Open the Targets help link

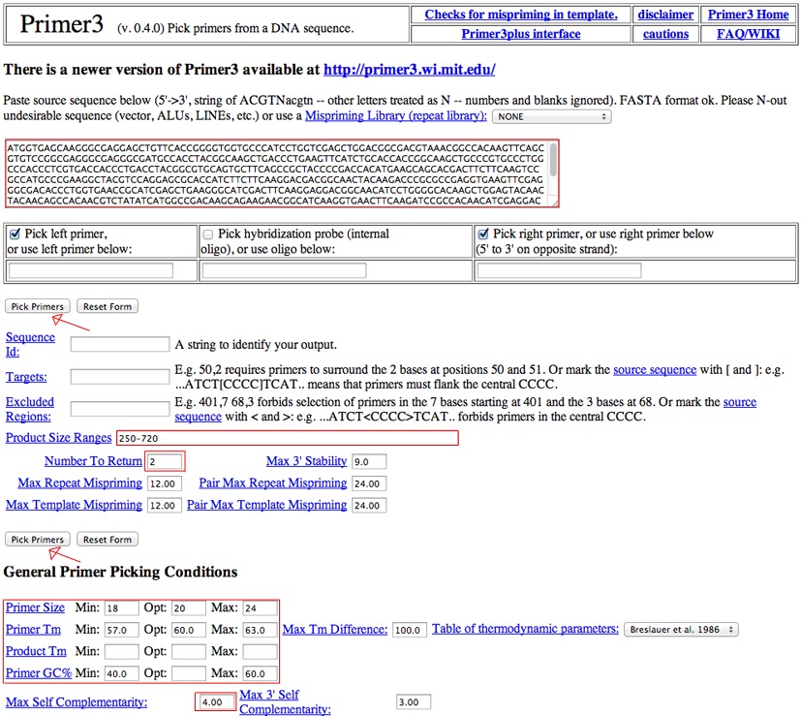[x=26, y=377]
